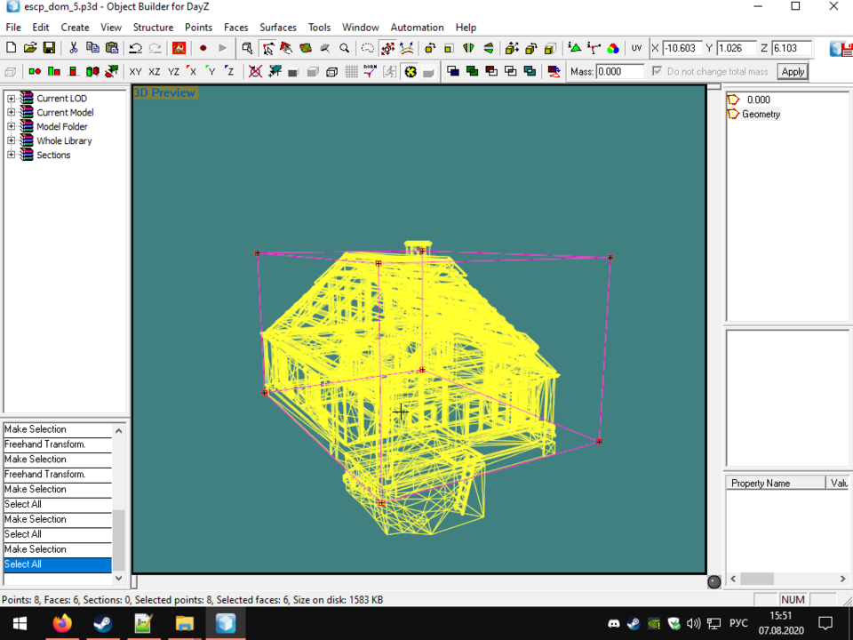Create a new file with the blank page icon
The height and width of the screenshot is (640, 853).
(11, 48)
